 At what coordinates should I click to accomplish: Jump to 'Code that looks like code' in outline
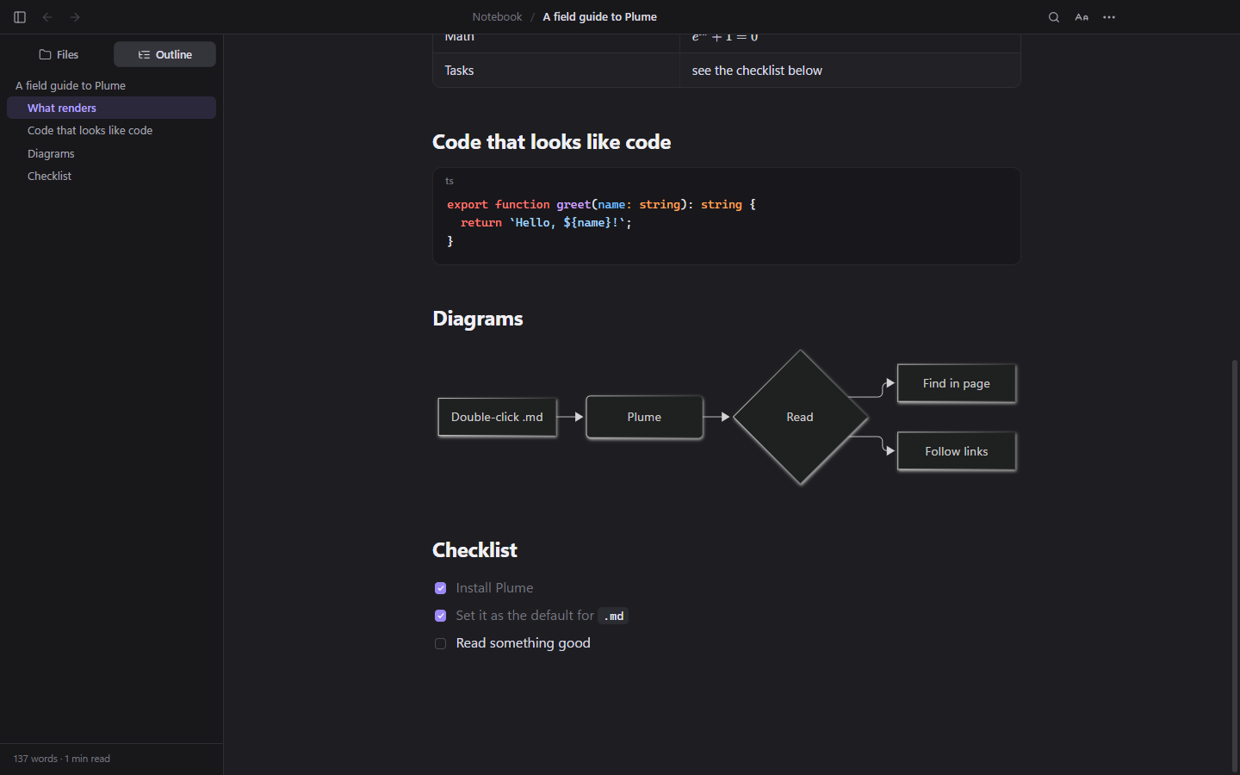(x=111, y=130)
